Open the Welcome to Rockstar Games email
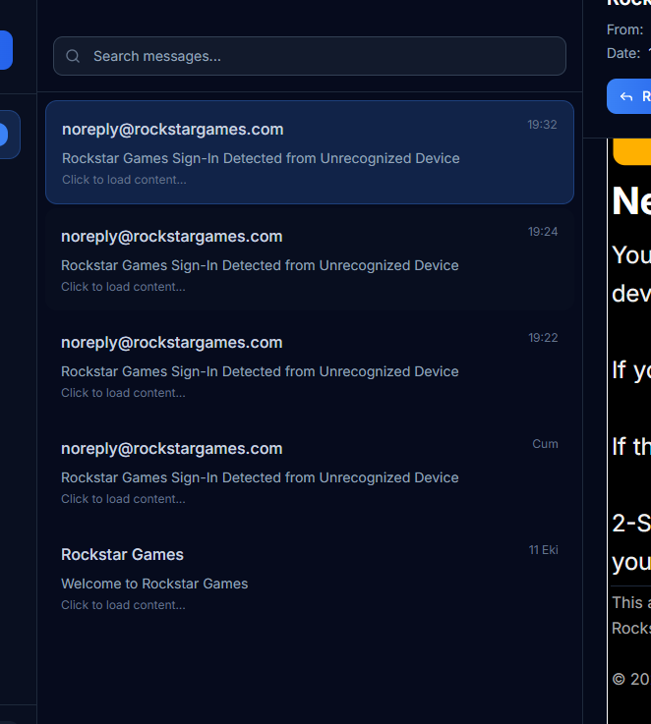This screenshot has width=651, height=724. pos(310,578)
